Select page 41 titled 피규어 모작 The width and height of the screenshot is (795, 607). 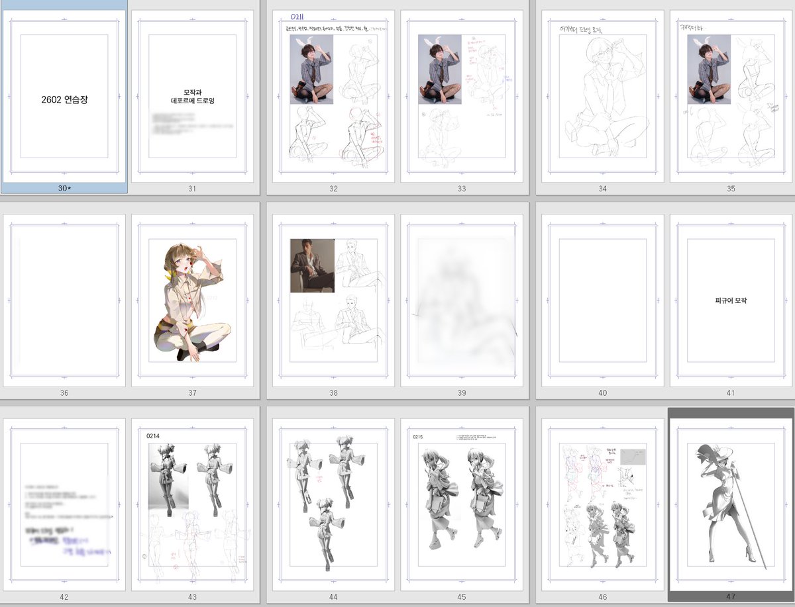731,301
